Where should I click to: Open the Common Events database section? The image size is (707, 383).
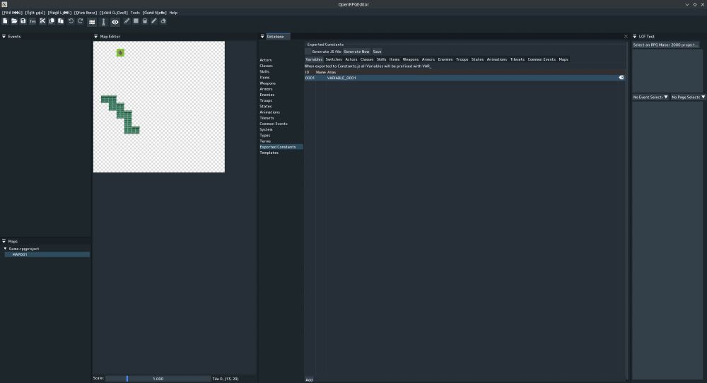[273, 124]
